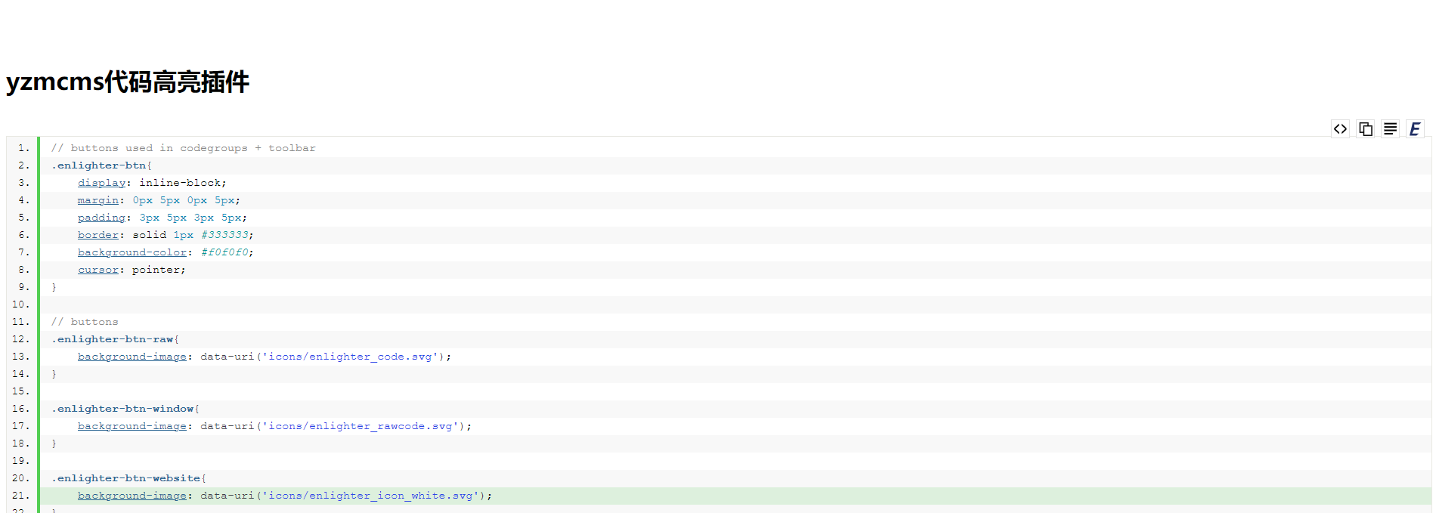Screen dimensions: 1436x513
Task: Select the "cursor" property on line 8
Action: (98, 270)
